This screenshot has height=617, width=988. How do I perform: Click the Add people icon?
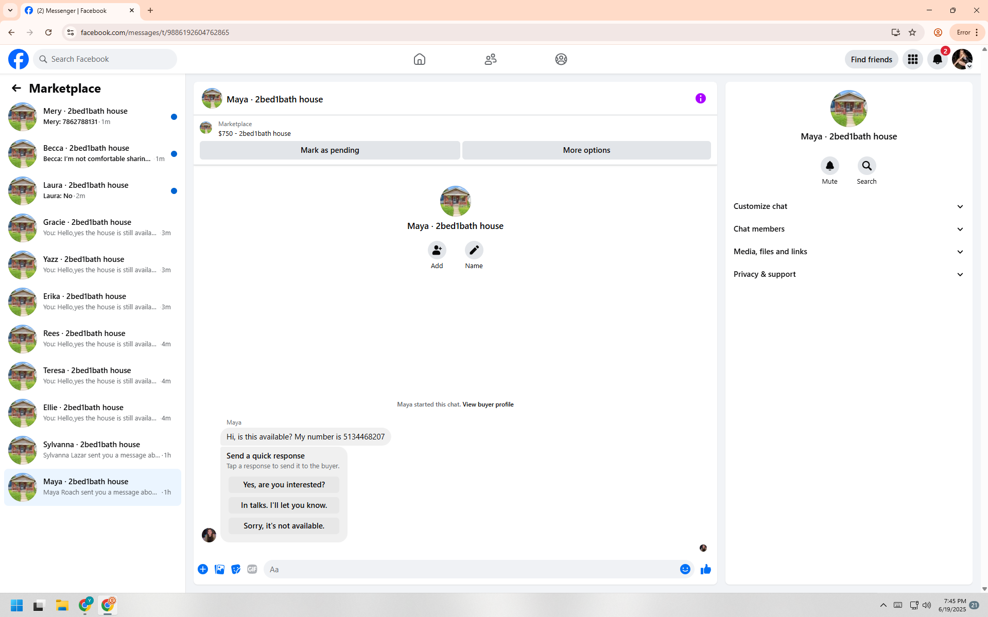coord(437,250)
